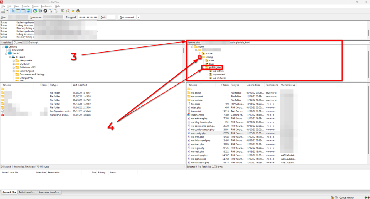Cancel the current operation
Image resolution: width=370 pixels, height=199 pixels.
click(x=45, y=11)
